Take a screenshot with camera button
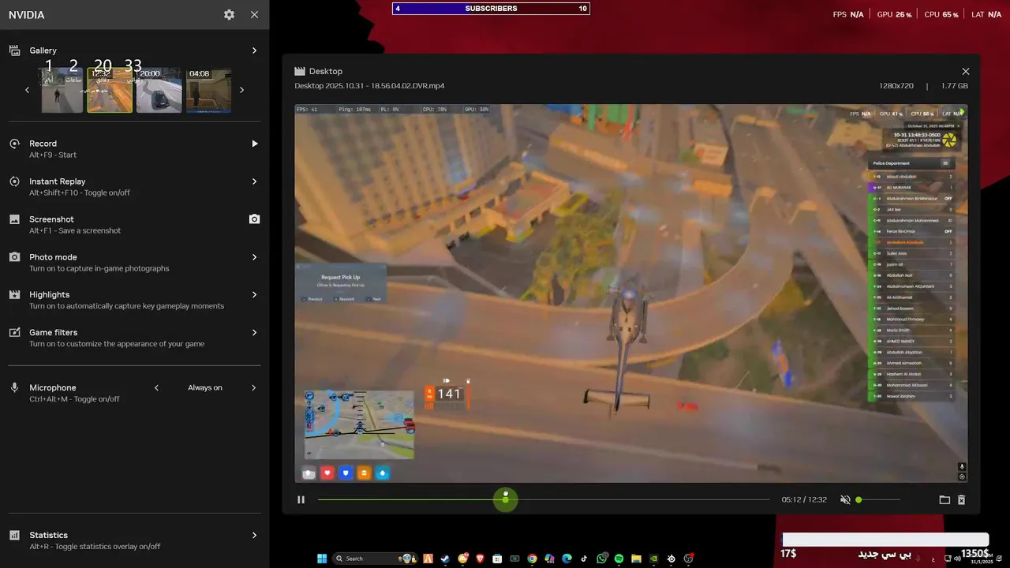This screenshot has height=568, width=1010. click(254, 219)
